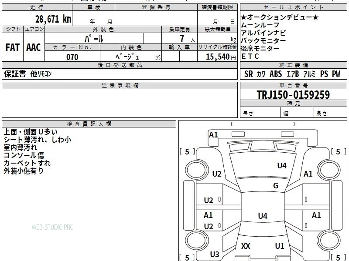Select interior color ベージュ
This screenshot has height=261, width=349.
(x=127, y=57)
